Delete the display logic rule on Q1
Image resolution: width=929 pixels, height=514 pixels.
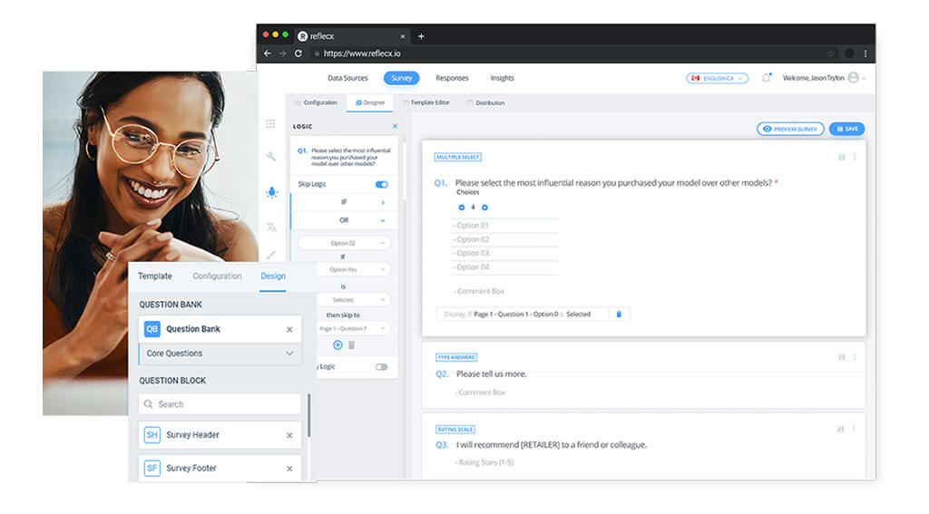pyautogui.click(x=619, y=314)
